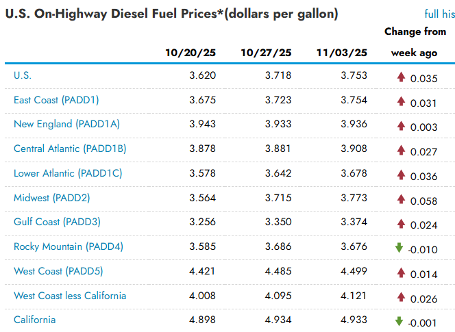
Task: Click the red up arrow in U.S. row
Action: tap(401, 77)
